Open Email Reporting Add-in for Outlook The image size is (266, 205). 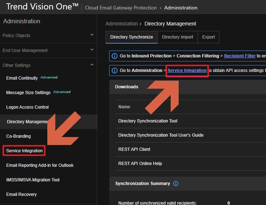tap(40, 165)
